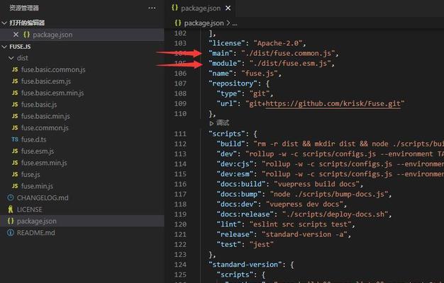The height and width of the screenshot is (283, 444).
Task: Click the "scripts" key on line 111
Action: (228, 134)
